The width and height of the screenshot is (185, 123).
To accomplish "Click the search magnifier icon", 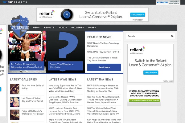I will [172, 36].
